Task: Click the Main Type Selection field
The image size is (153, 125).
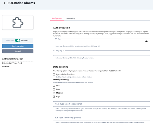Action: [x=101, y=104]
